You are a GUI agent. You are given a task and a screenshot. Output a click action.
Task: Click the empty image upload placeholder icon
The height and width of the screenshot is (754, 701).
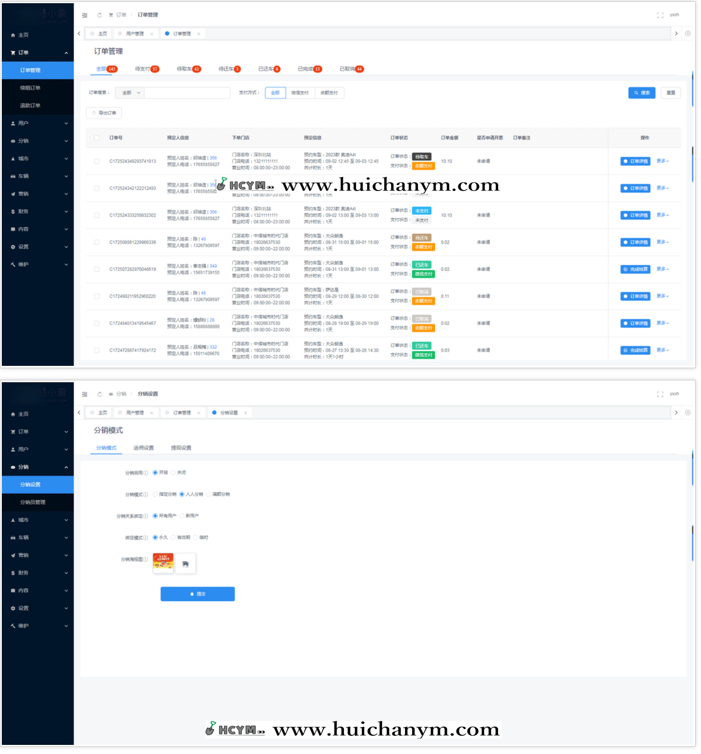point(185,564)
